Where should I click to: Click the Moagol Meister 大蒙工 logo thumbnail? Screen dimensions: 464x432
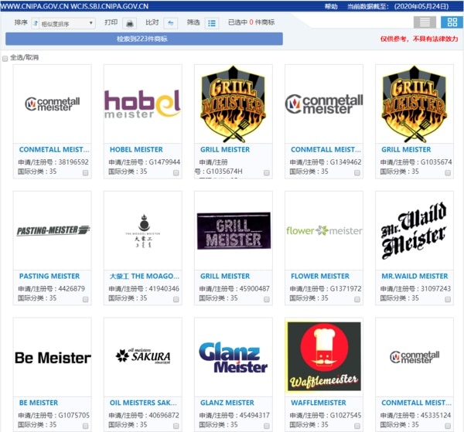143,230
